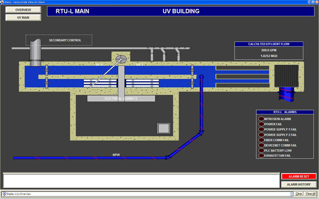
Task: Click inside the alarm message banner field
Action: click(140, 180)
